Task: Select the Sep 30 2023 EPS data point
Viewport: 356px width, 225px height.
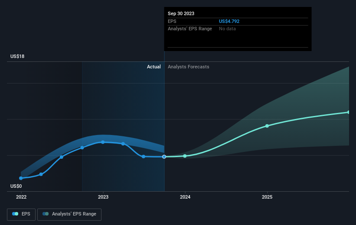Action: click(x=164, y=157)
